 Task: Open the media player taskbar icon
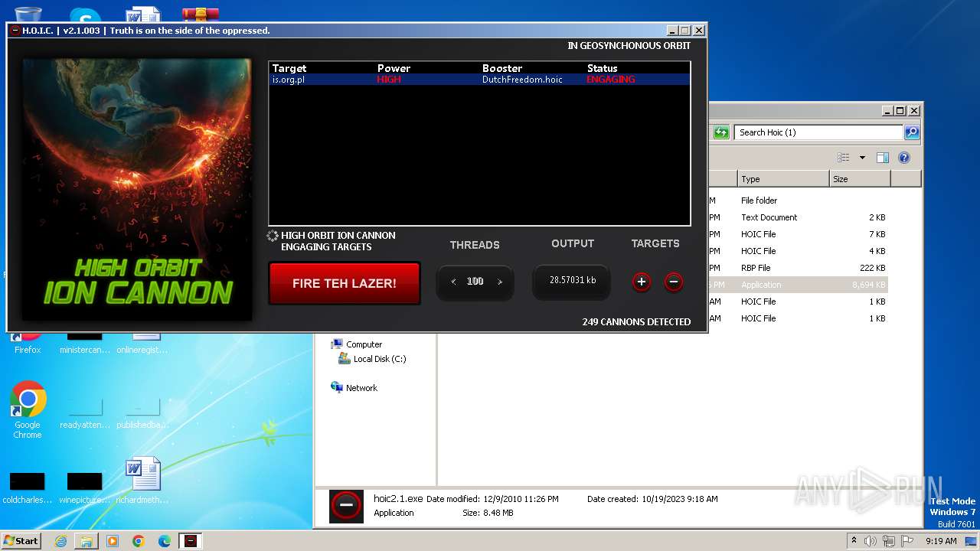[112, 541]
